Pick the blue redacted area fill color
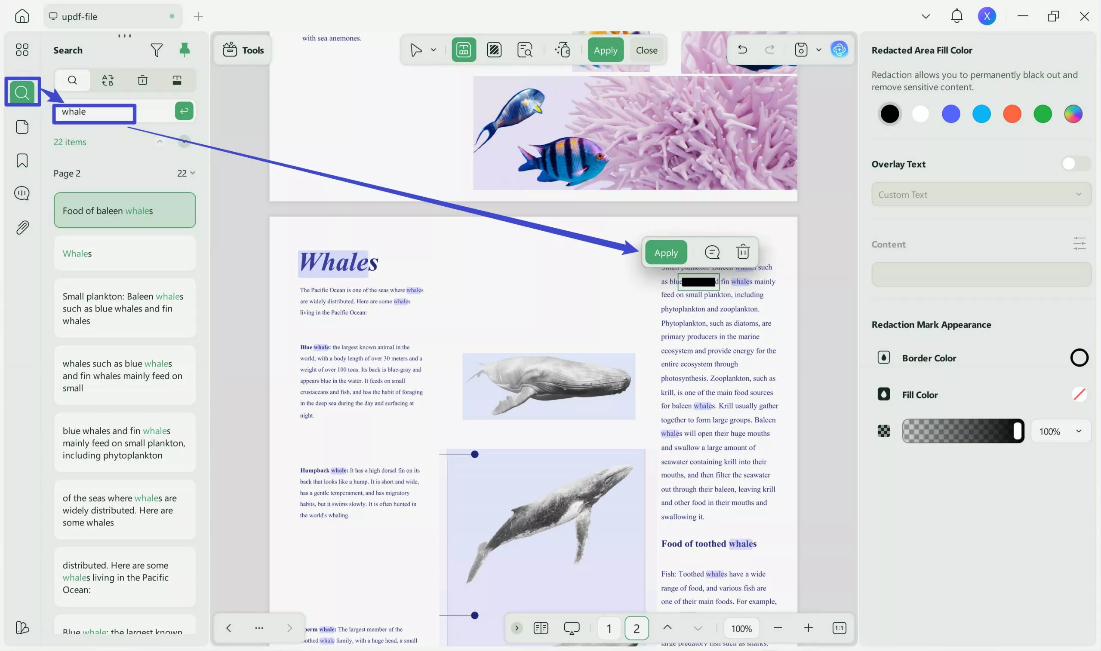The height and width of the screenshot is (651, 1101). pos(951,113)
